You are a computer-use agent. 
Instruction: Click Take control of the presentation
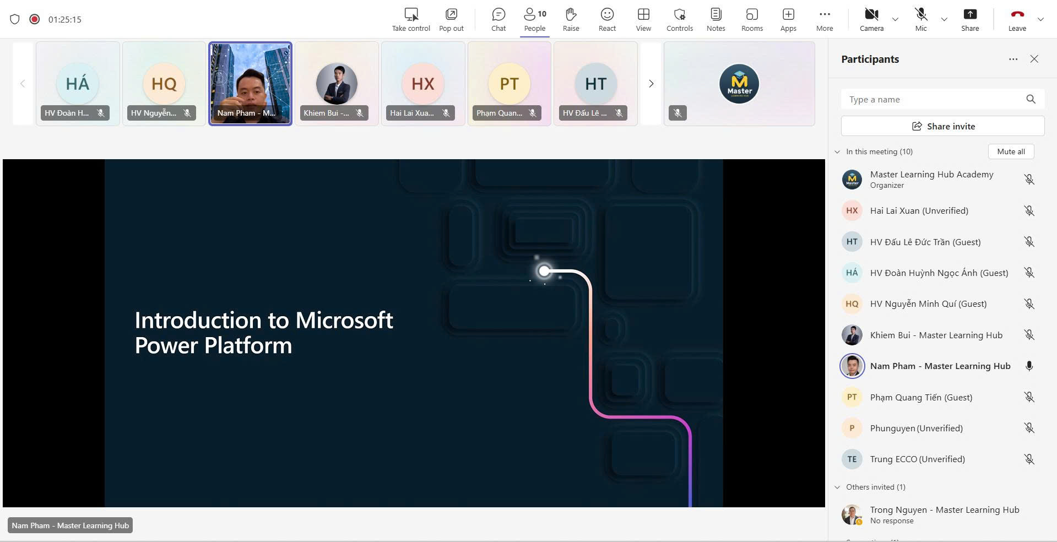click(x=411, y=19)
